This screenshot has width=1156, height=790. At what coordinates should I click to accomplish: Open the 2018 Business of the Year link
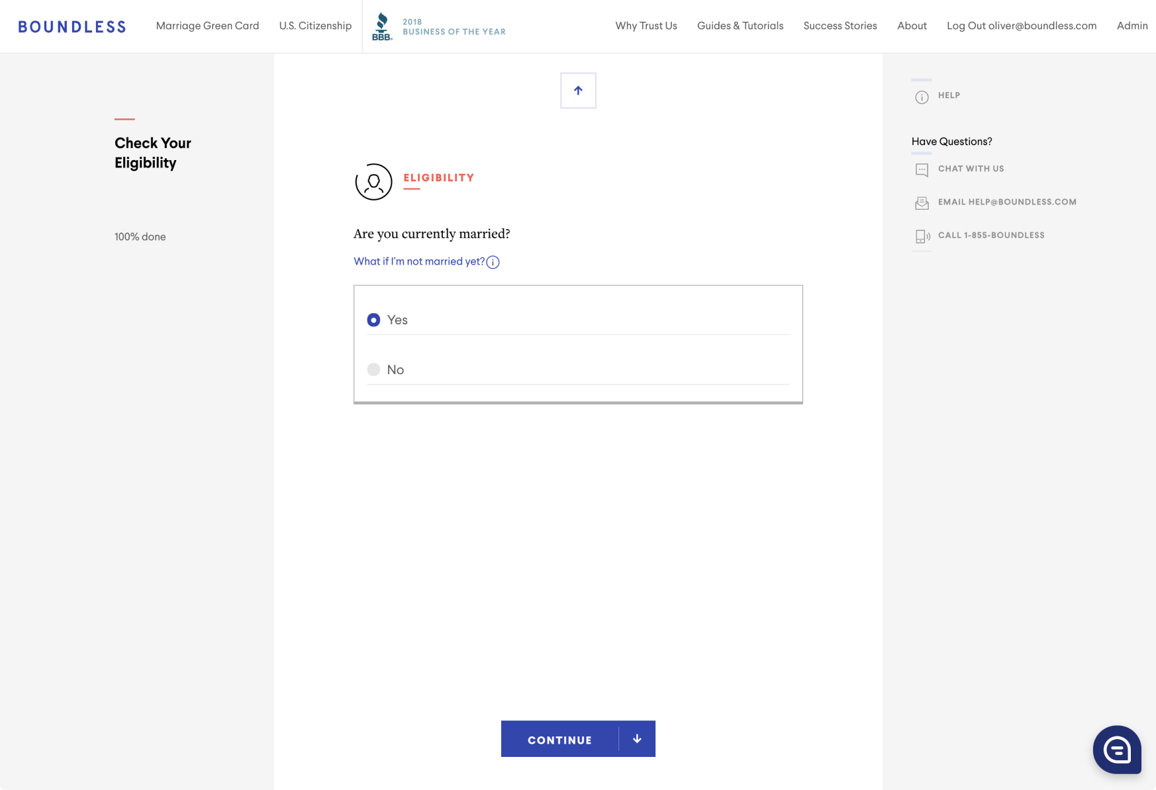point(454,26)
